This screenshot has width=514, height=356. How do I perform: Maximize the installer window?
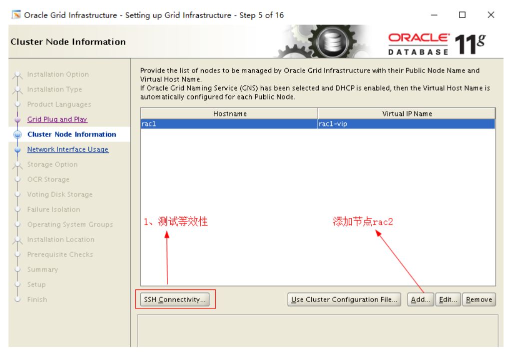pyautogui.click(x=462, y=15)
